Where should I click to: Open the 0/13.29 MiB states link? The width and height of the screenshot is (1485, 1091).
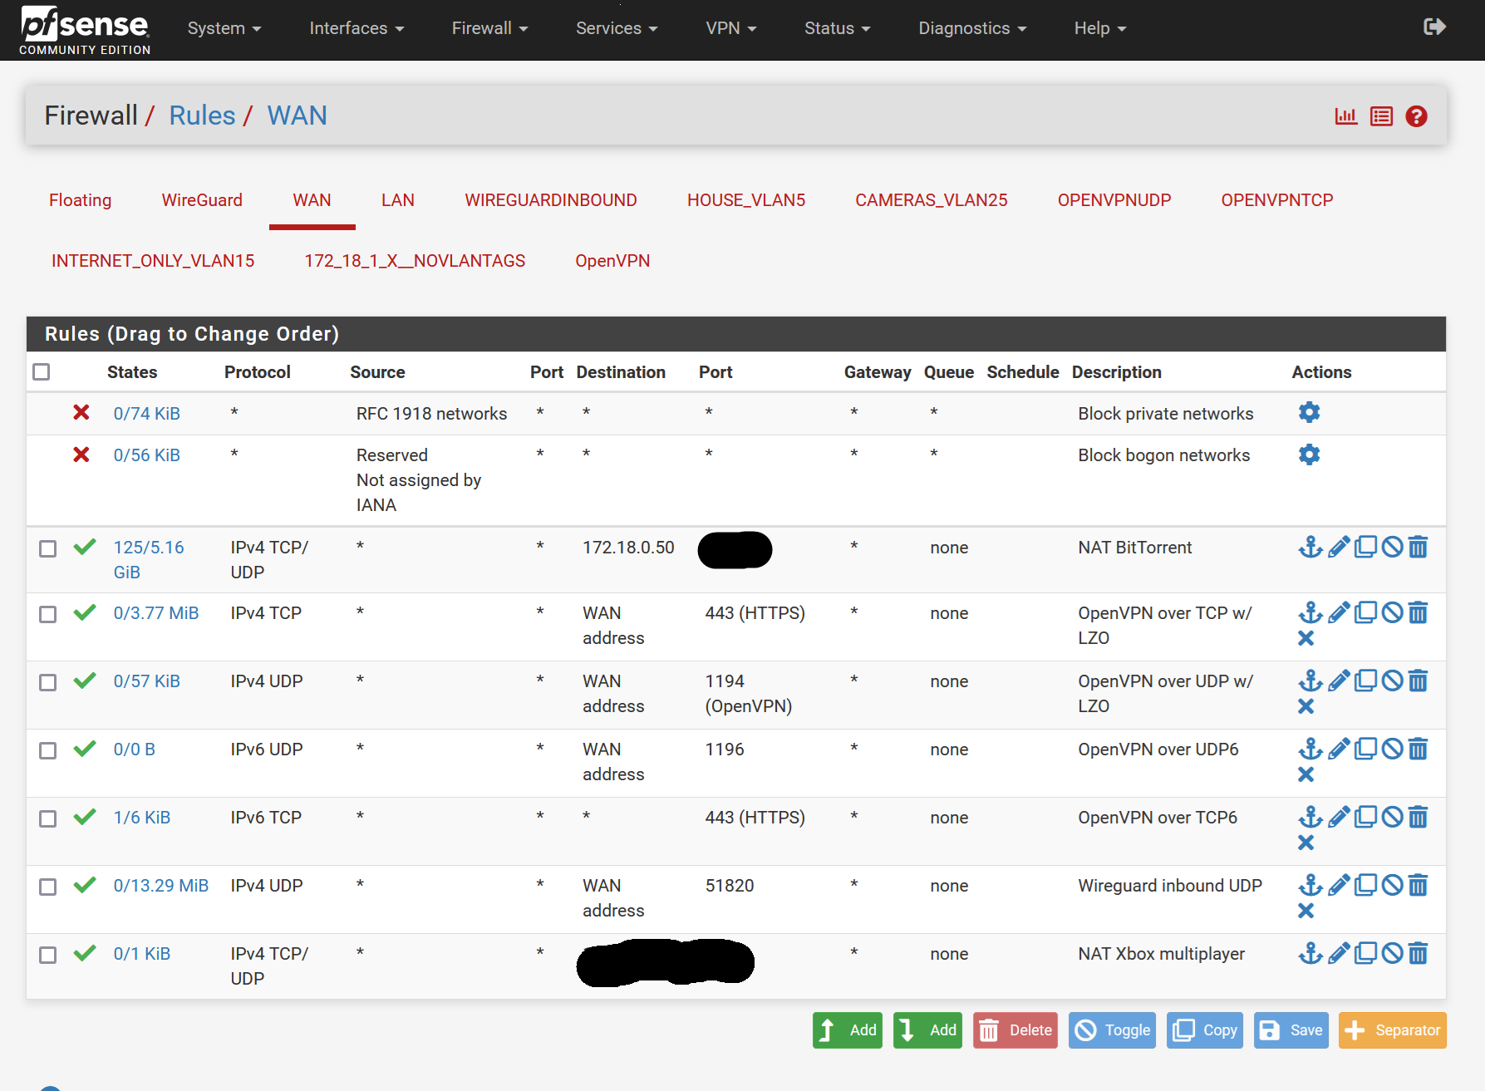tap(160, 886)
